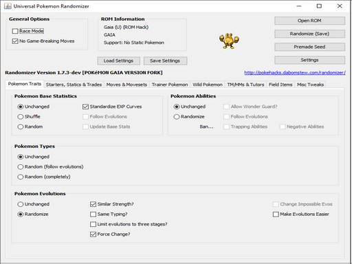This screenshot has height=264, width=352.
Task: Click the Java app icon in title bar
Action: 8,6
